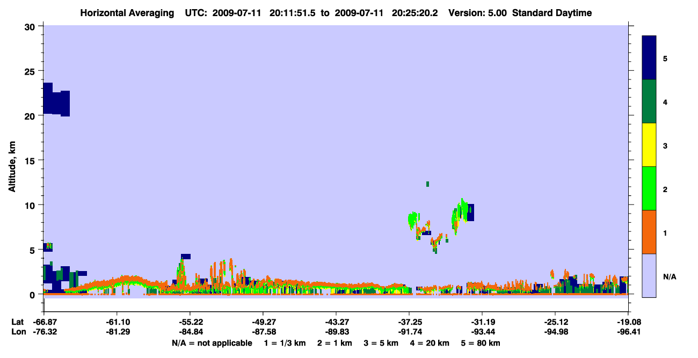Click the latitude label -19.08
The image size is (698, 358).
pyautogui.click(x=628, y=322)
